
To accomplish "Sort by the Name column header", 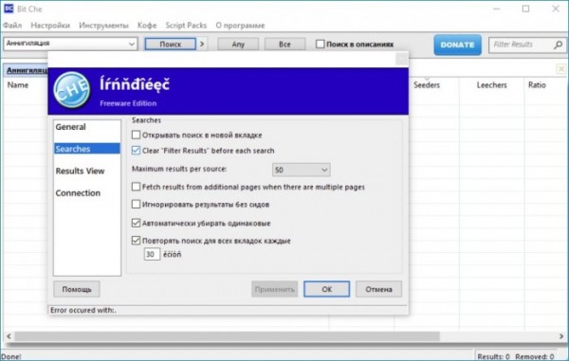I will [x=18, y=85].
